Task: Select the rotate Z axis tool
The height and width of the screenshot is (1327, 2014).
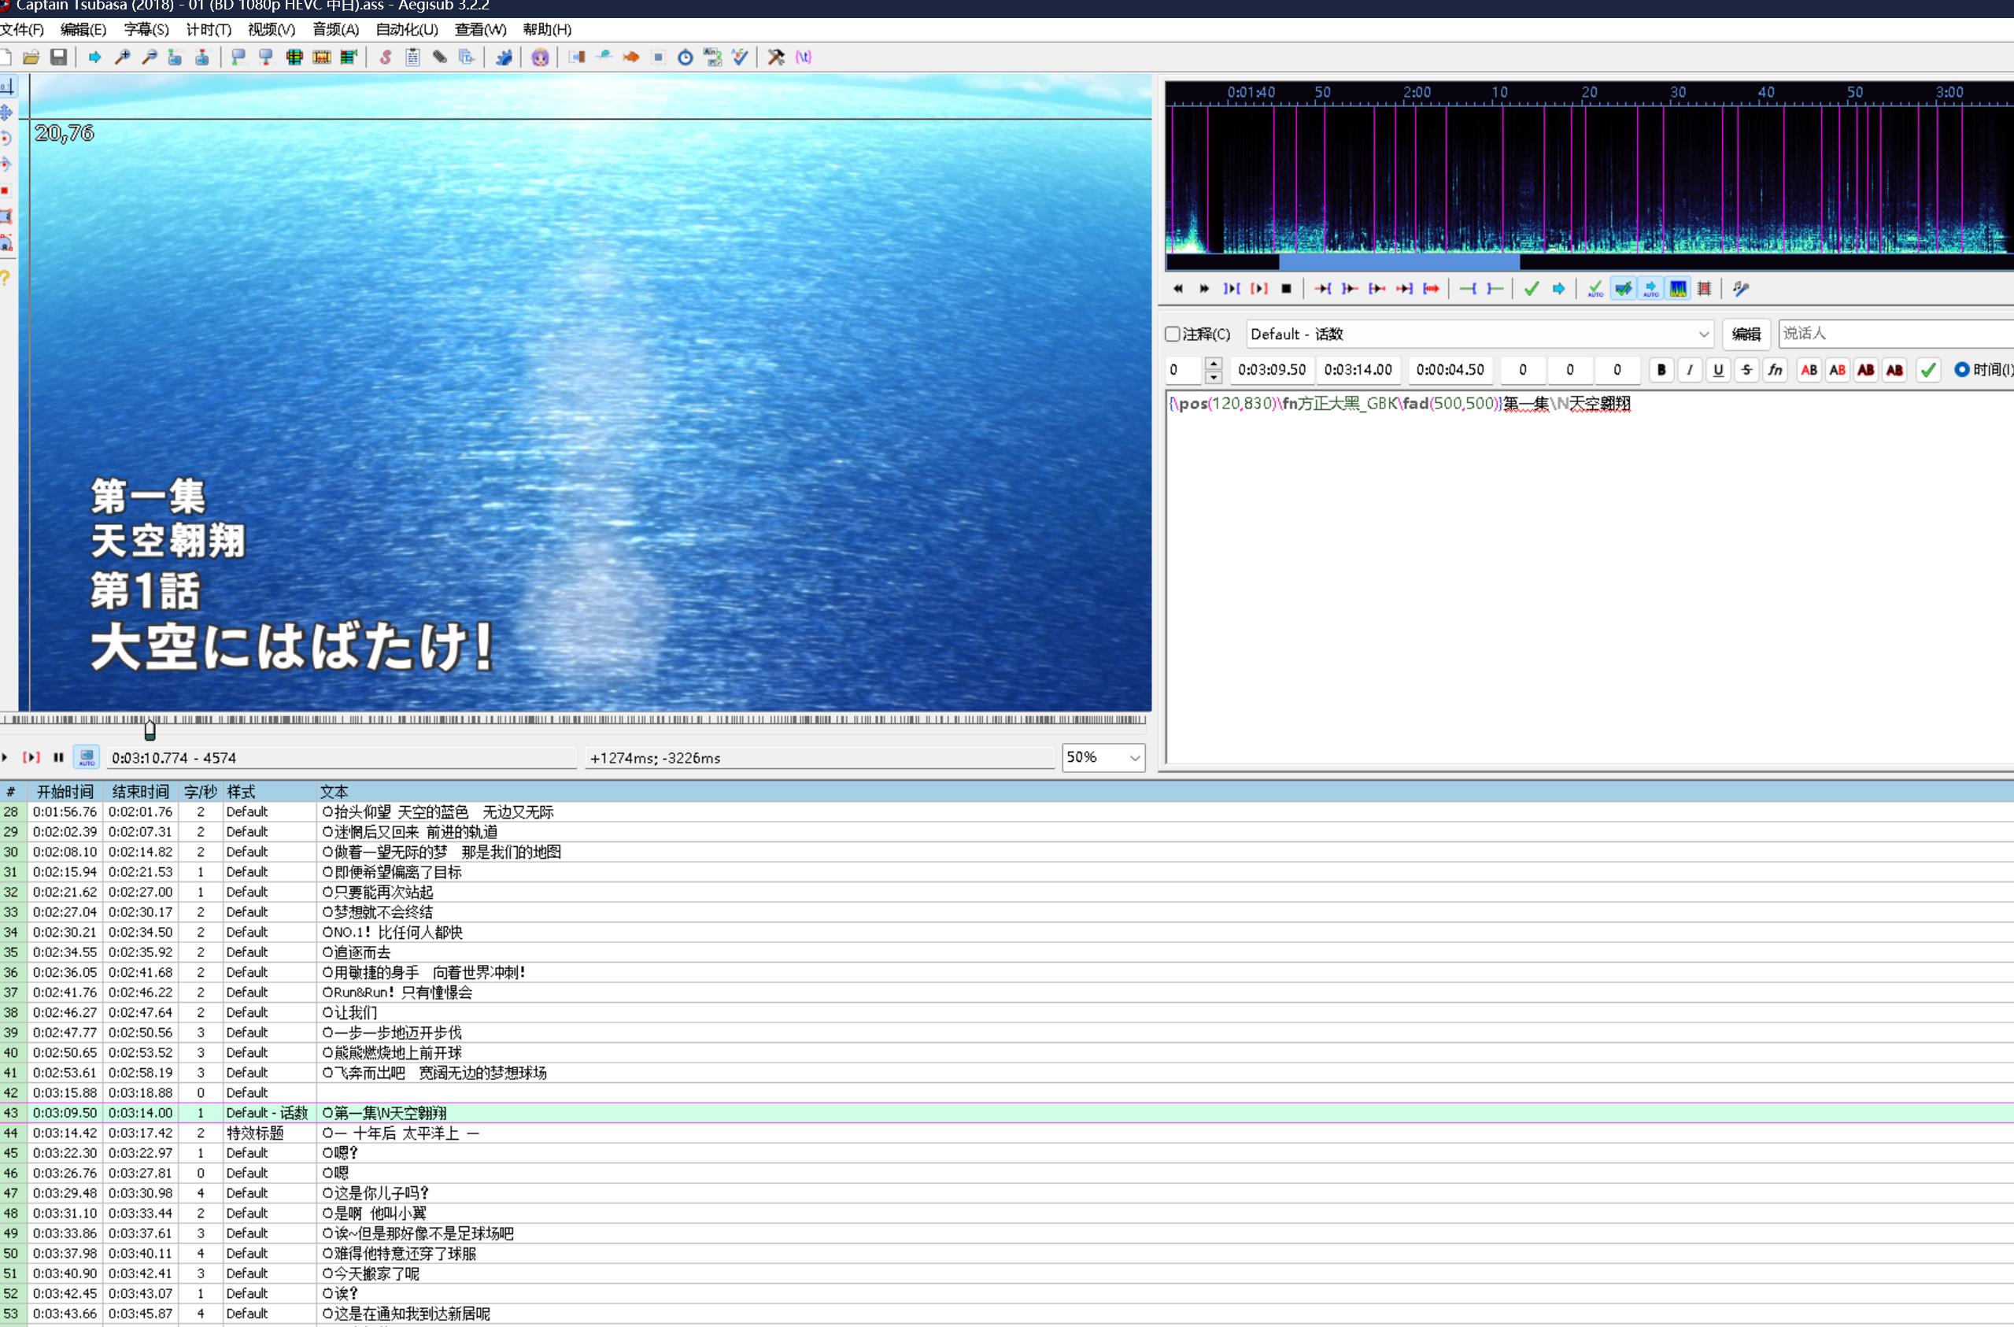Action: click(x=7, y=139)
